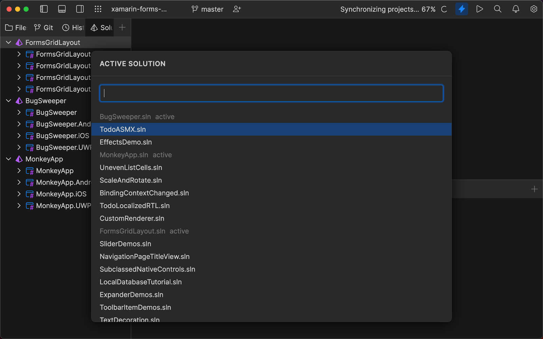543x339 pixels.
Task: Click the BugSweeper solution icon
Action: (19, 101)
